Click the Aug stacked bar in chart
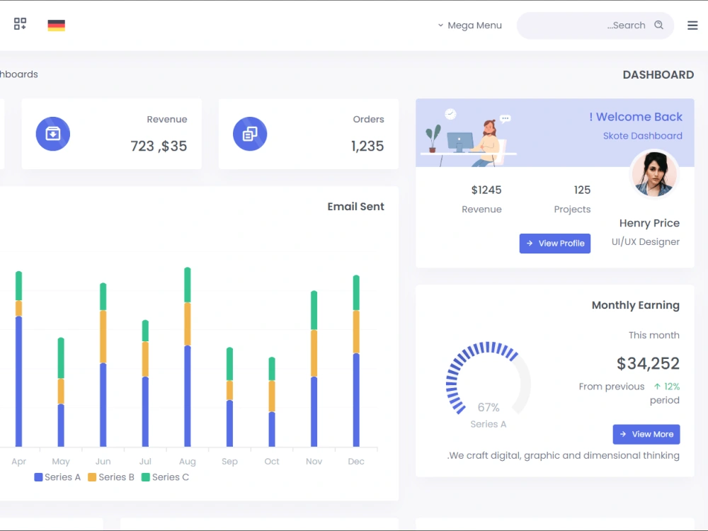 tap(188, 357)
